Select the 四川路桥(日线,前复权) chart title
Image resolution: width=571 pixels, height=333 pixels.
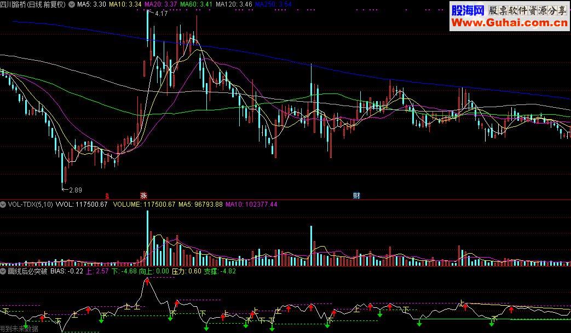[x=33, y=4]
